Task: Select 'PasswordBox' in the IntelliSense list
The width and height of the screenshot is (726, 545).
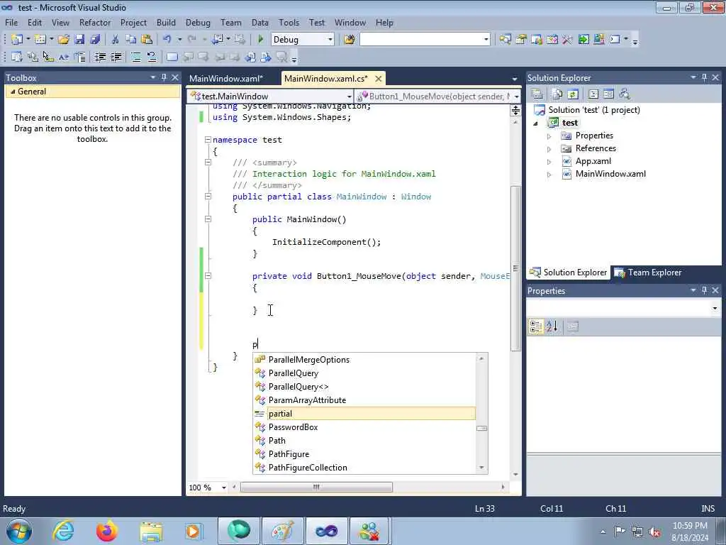Action: pos(365,426)
